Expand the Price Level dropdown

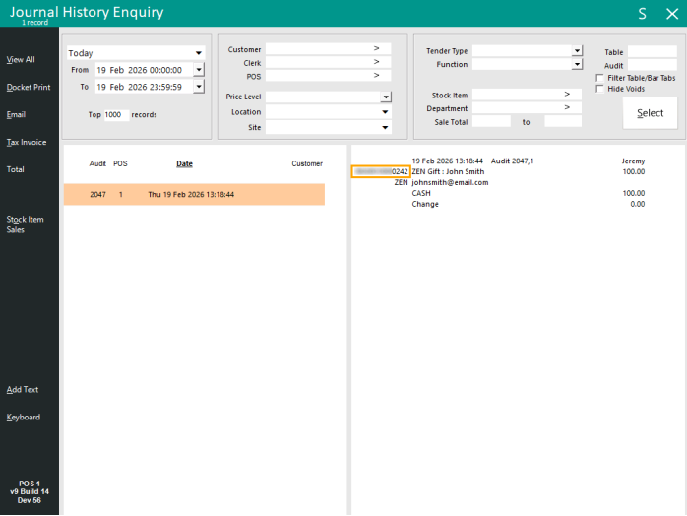click(x=386, y=97)
